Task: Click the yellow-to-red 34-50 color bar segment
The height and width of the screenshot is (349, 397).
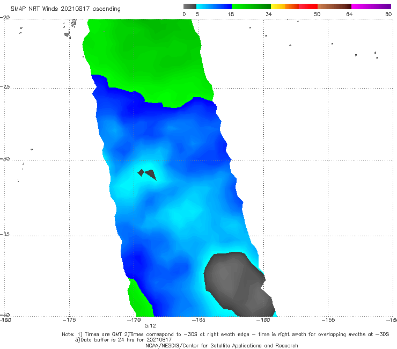Action: [294, 6]
